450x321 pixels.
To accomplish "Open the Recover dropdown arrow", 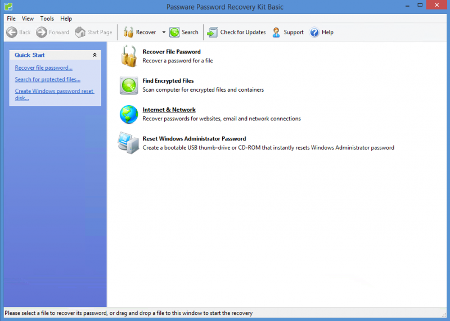I will pos(164,32).
